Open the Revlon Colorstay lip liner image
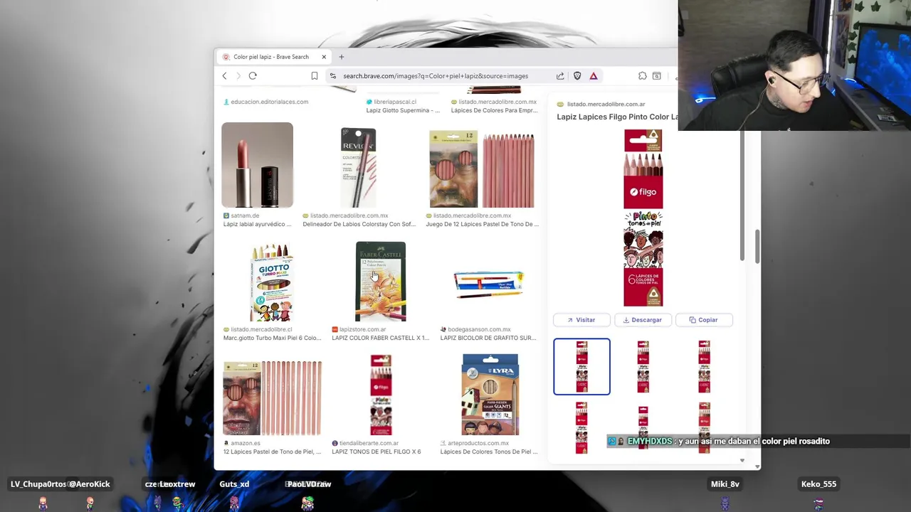This screenshot has width=911, height=512. click(x=358, y=168)
